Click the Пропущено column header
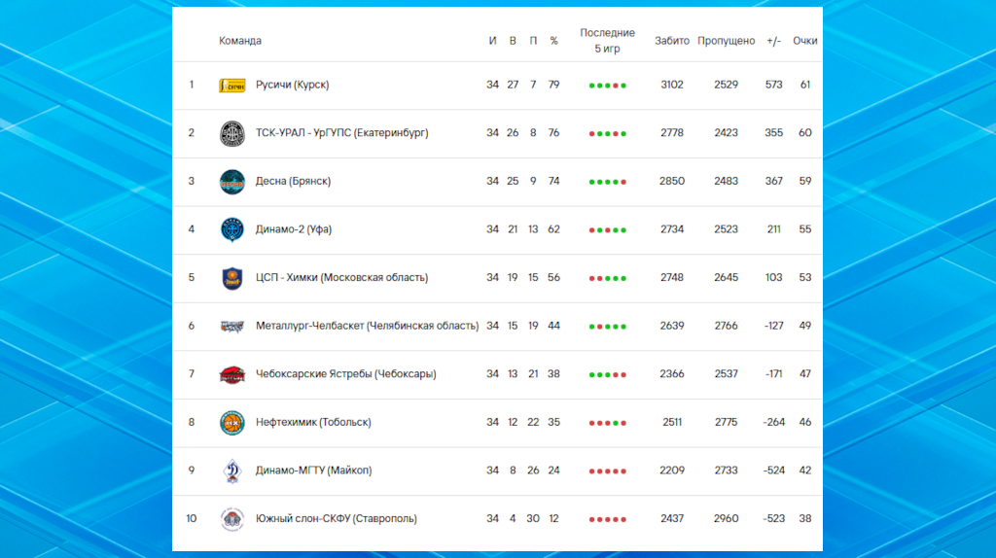This screenshot has height=558, width=996. 726,41
